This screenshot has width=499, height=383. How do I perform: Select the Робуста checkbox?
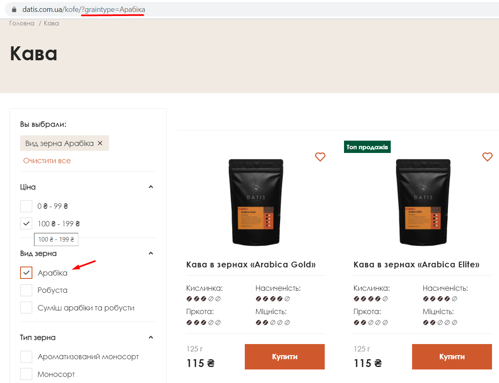tap(26, 290)
